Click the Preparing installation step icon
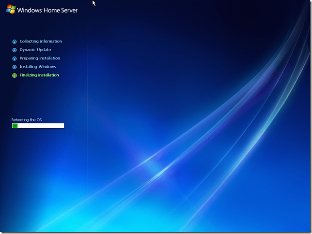312x234 pixels. tap(15, 58)
